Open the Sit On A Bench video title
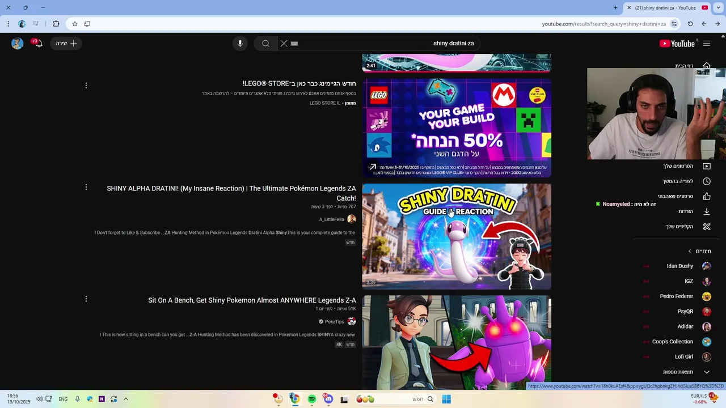Viewport: 726px width, 408px height. (x=252, y=300)
